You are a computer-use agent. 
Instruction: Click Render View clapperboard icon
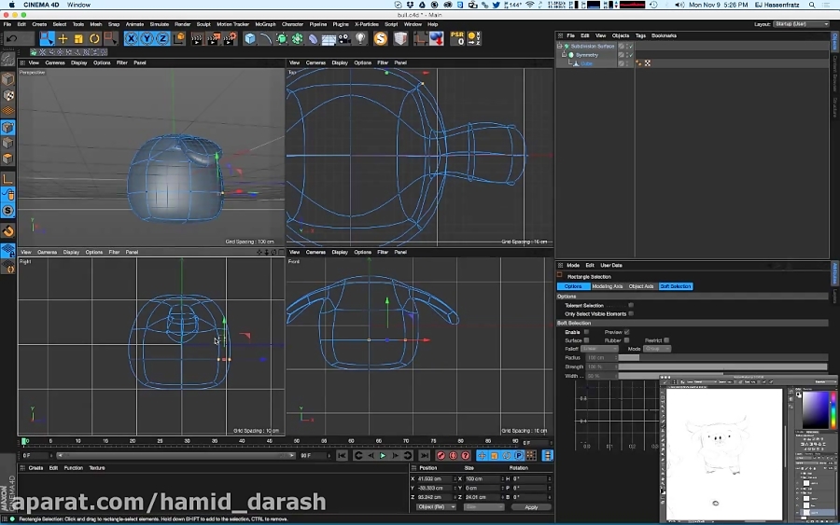click(x=197, y=38)
